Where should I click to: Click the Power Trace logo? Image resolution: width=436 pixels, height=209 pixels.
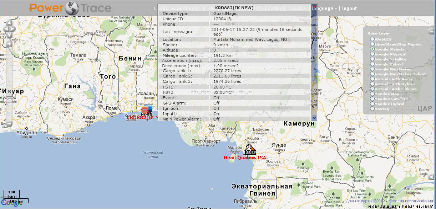tap(70, 8)
